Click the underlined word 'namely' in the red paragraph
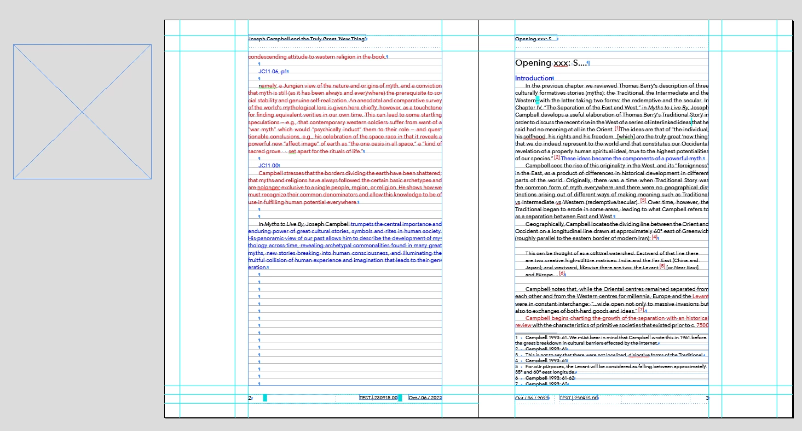802x431 pixels. click(268, 86)
